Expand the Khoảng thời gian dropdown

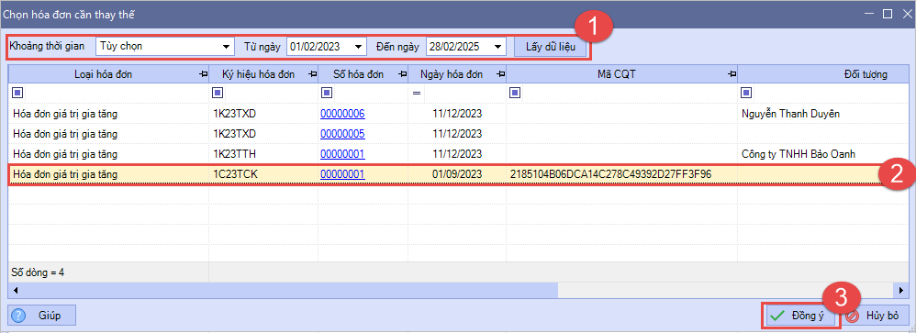point(226,47)
